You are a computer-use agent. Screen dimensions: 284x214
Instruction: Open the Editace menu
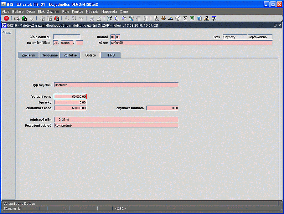(x=18, y=12)
